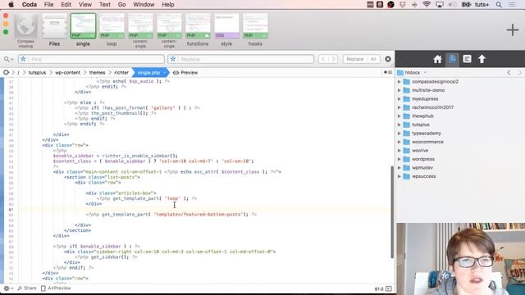This screenshot has height=295, width=525.
Task: Open Spotlight search in menu bar
Action: coord(499,5)
